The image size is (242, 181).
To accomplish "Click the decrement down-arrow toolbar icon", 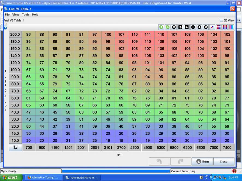I will pyautogui.click(x=187, y=27).
